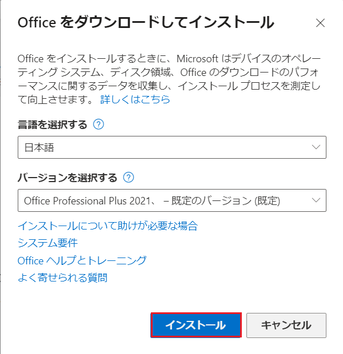This screenshot has height=354, width=343.
Task: Select the 日本語 value text in the language box
Action: (x=43, y=148)
